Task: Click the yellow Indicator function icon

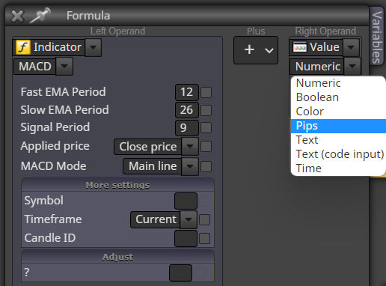Action: pyautogui.click(x=23, y=47)
